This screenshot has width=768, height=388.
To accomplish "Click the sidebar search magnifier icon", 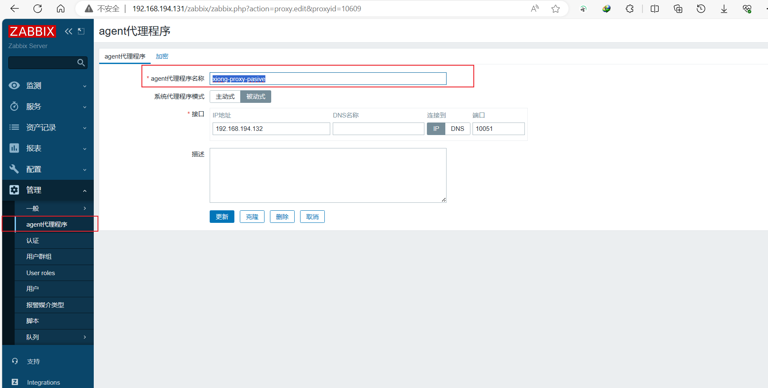I will point(81,63).
